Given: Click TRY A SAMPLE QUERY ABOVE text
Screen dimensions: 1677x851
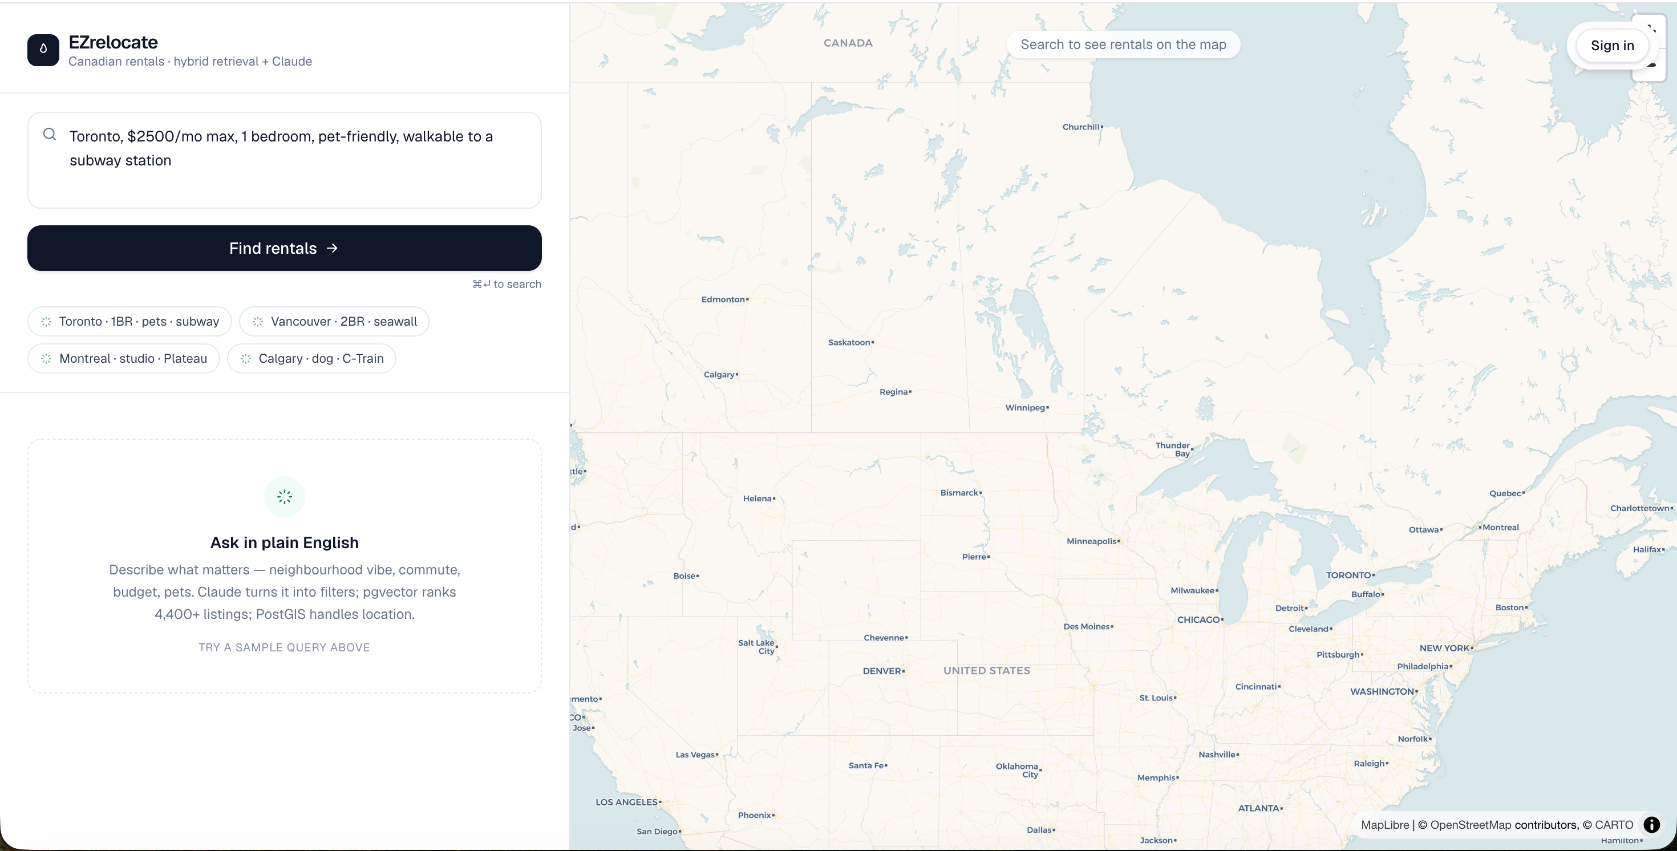Looking at the screenshot, I should [x=285, y=647].
